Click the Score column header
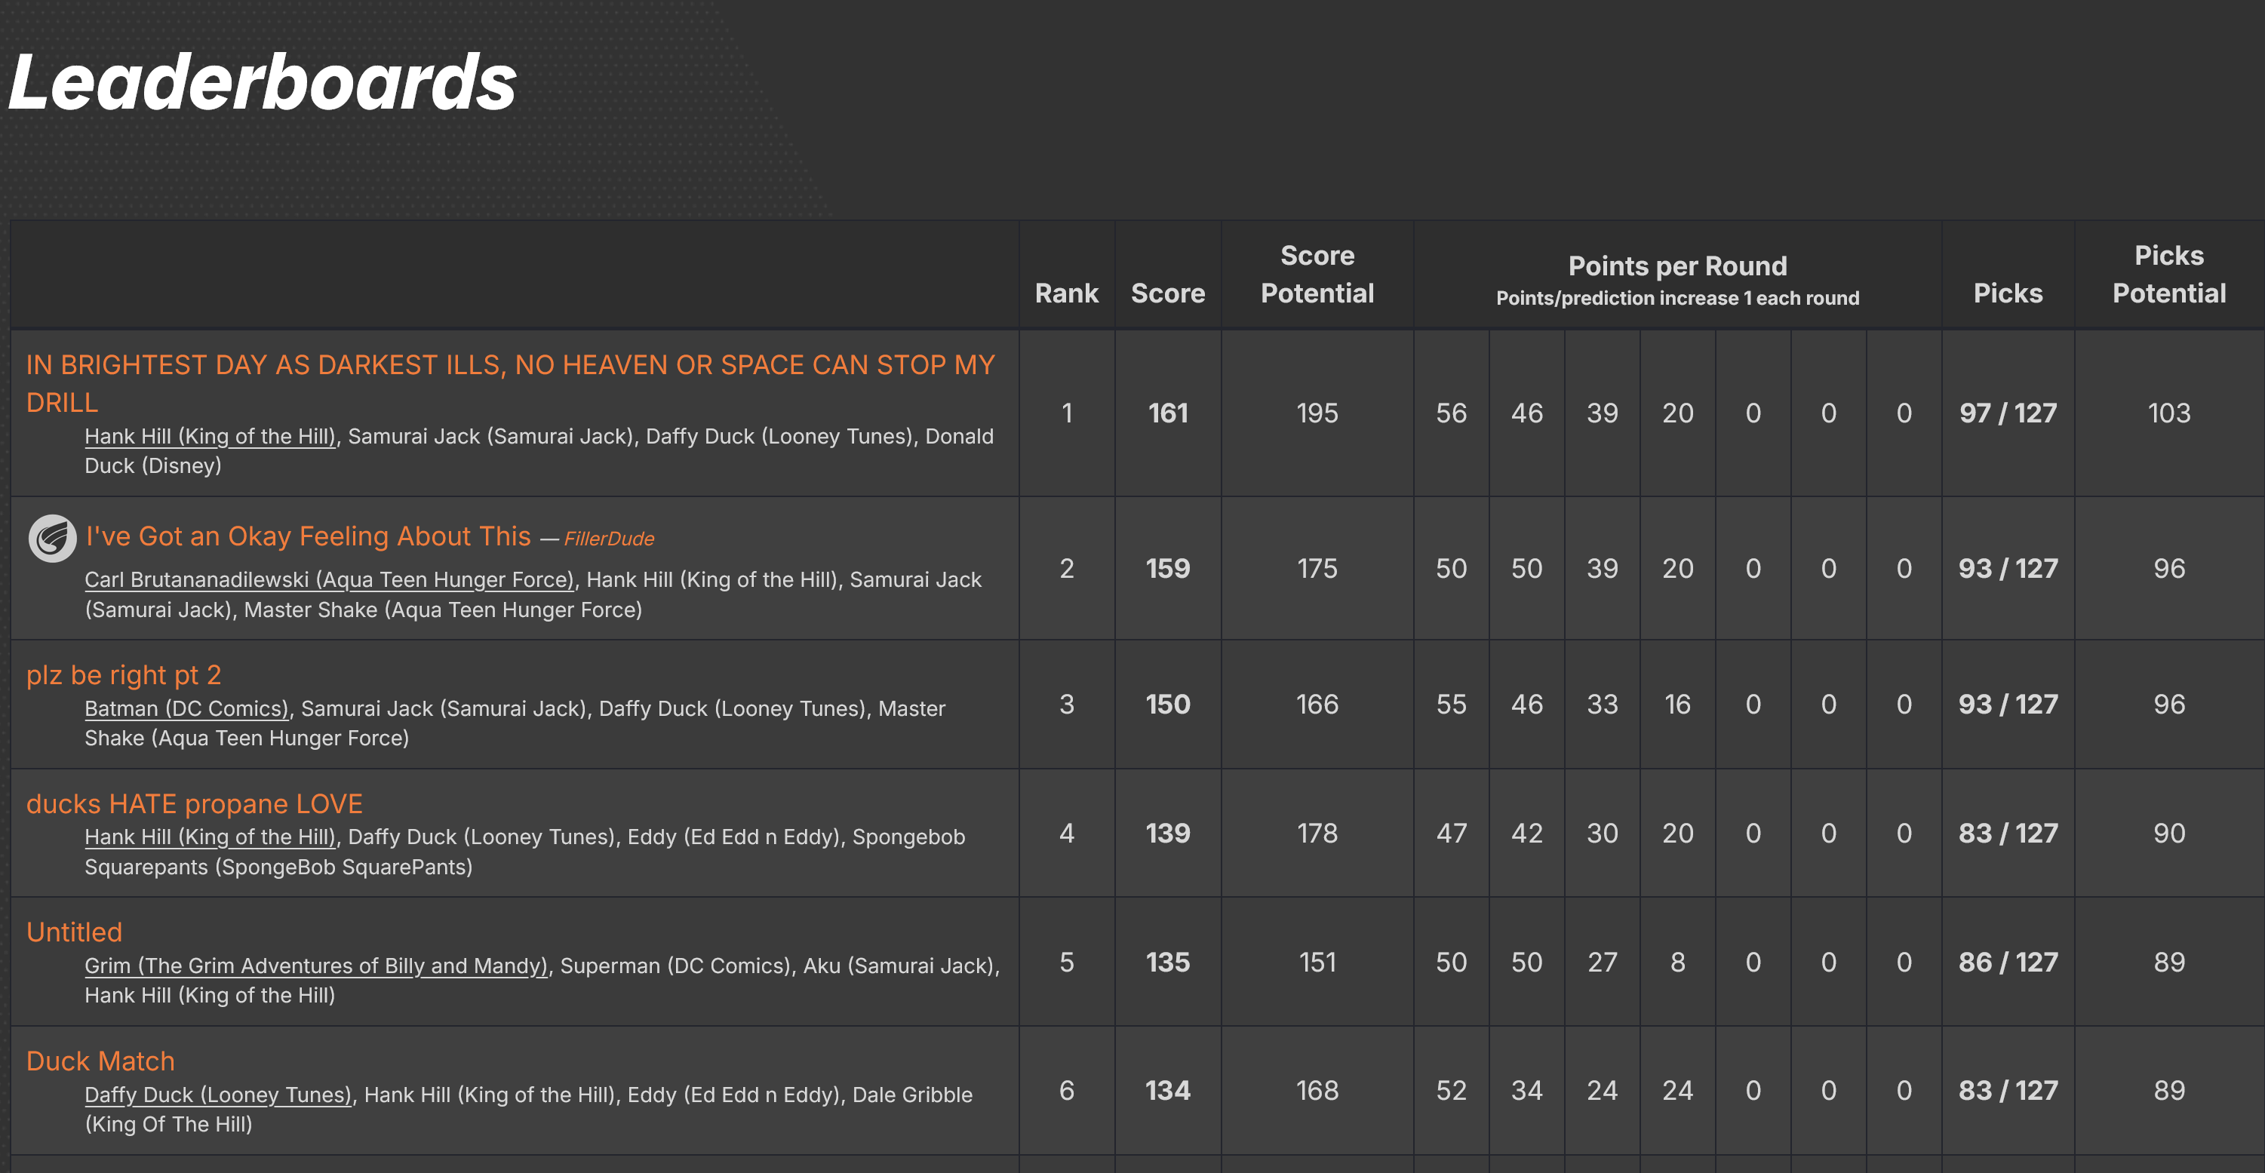This screenshot has width=2265, height=1173. [1166, 293]
